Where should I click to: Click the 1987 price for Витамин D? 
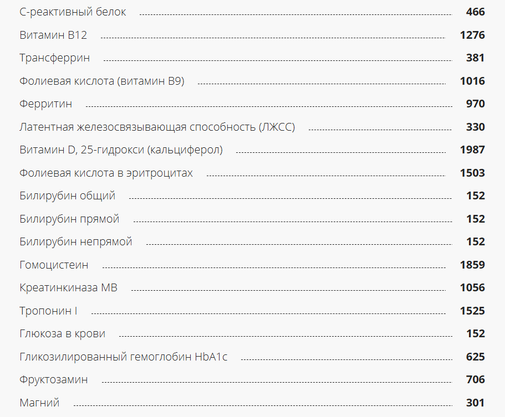click(x=472, y=150)
